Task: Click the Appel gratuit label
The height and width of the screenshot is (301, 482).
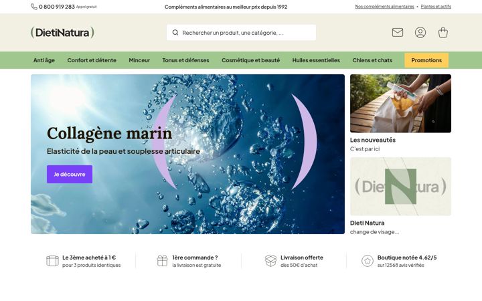Action: click(86, 7)
